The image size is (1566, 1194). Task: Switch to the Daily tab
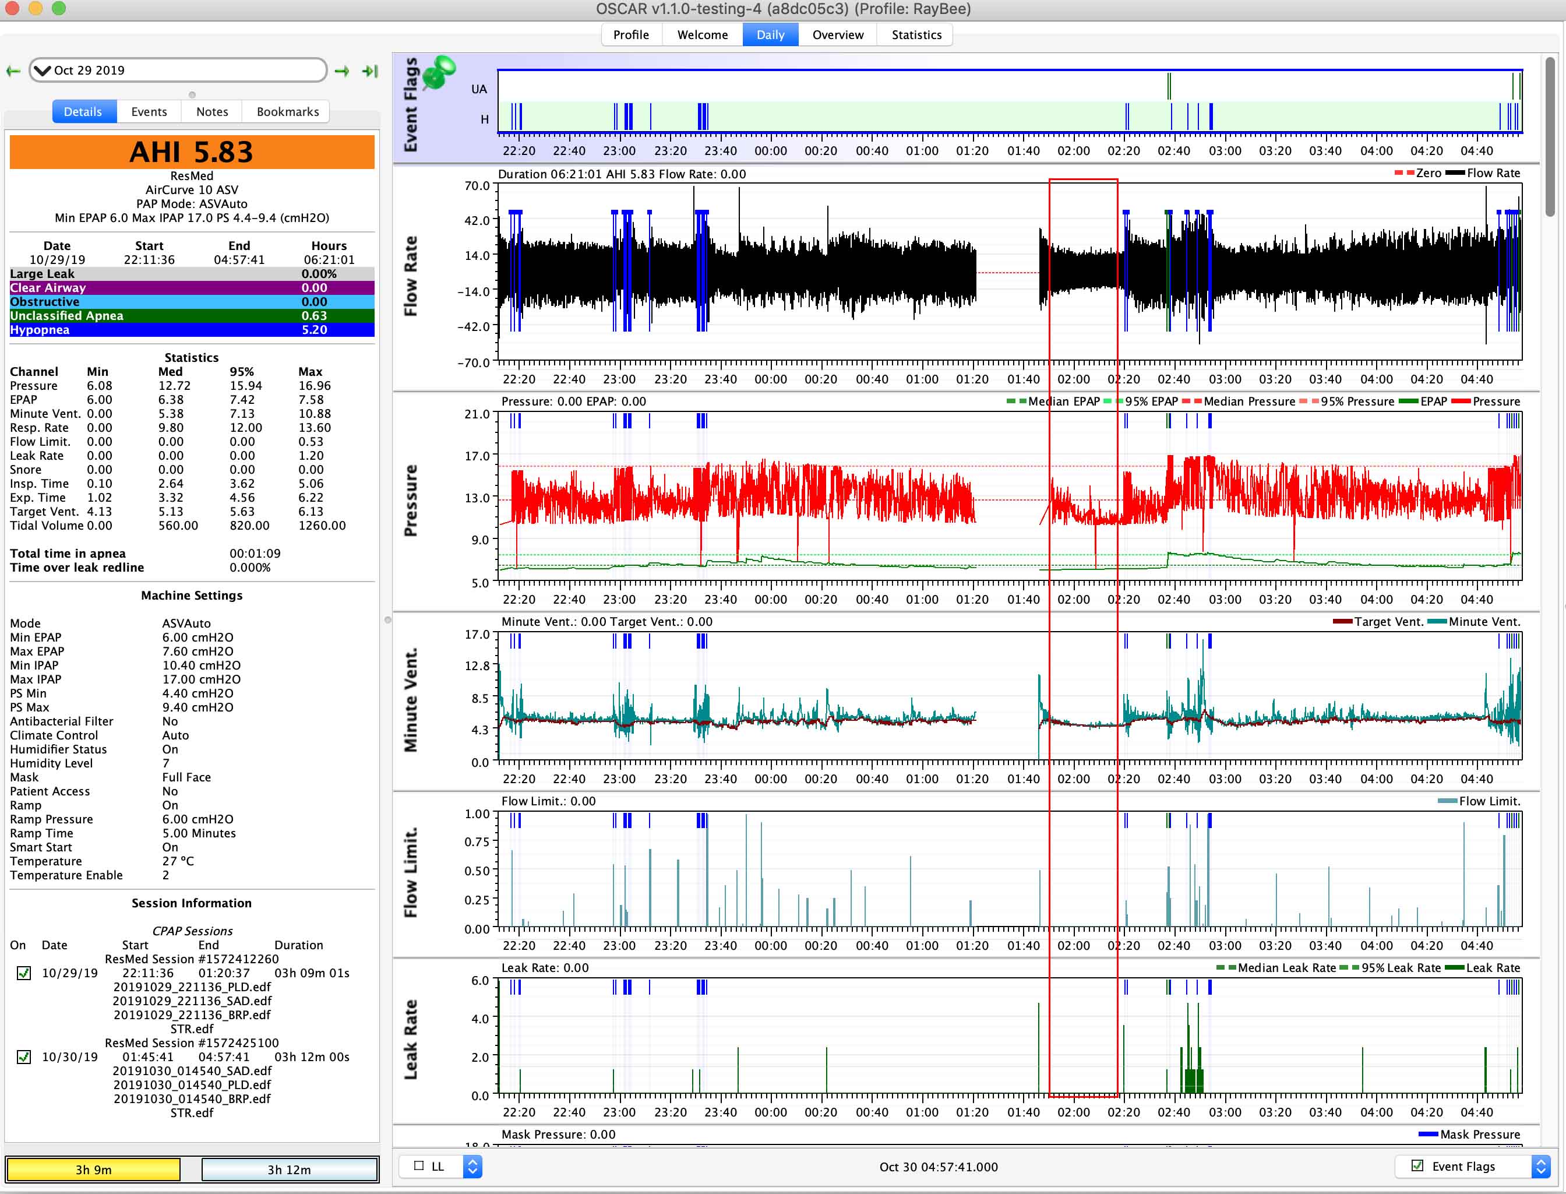click(770, 35)
